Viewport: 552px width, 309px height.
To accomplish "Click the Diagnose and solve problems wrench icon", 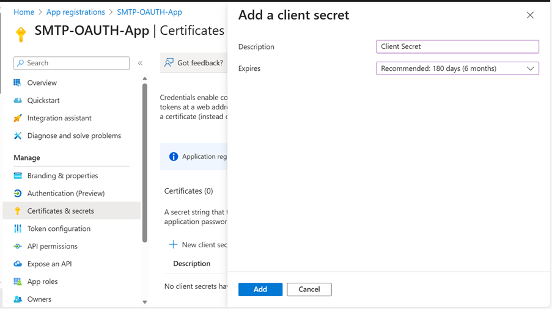I will 18,136.
